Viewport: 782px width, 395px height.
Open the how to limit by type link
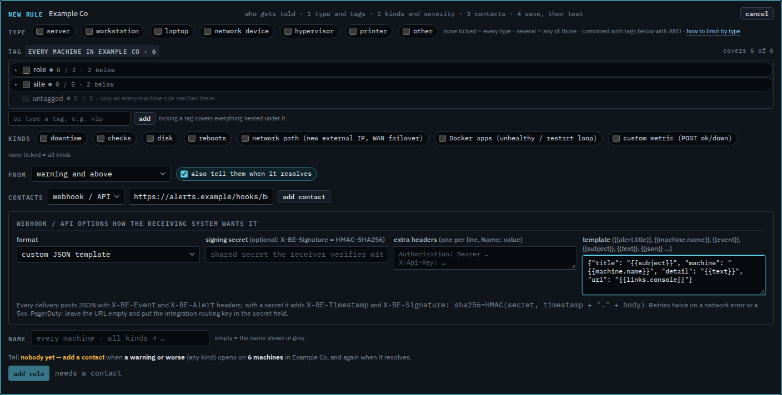(713, 32)
